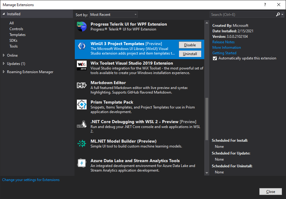Close the dialog with the title bar X
This screenshot has height=199, width=286.
(279, 5)
